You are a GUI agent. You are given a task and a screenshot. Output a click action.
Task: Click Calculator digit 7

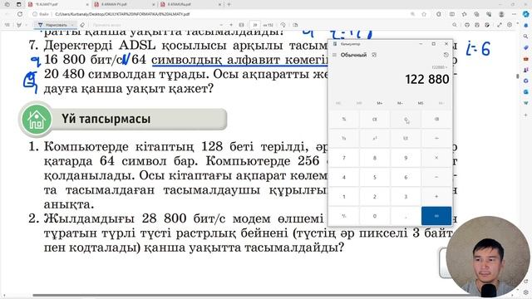coord(343,158)
